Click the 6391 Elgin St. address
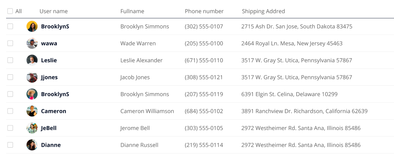The width and height of the screenshot is (394, 157). pos(289,94)
